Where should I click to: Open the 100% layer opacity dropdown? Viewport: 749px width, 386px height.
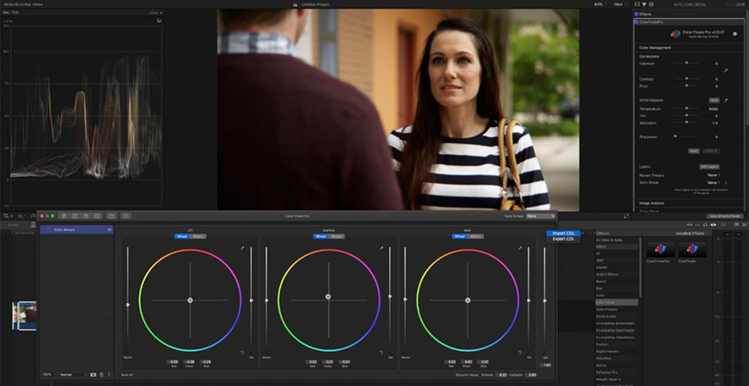click(x=49, y=375)
